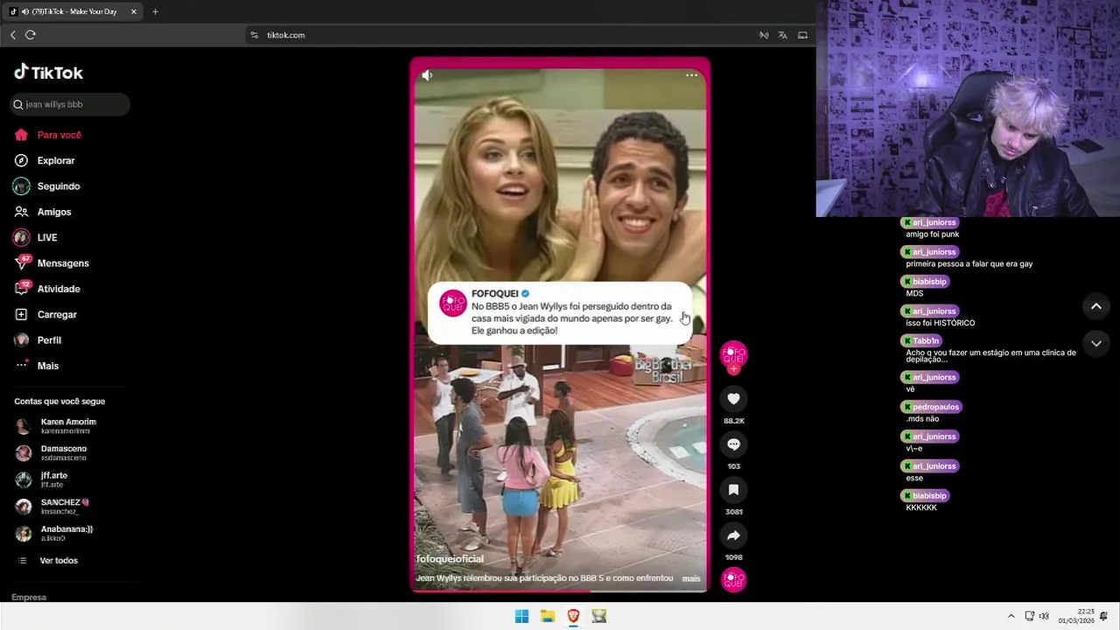This screenshot has width=1120, height=630.
Task: Open the clock showing 22:25
Action: coord(1076,616)
